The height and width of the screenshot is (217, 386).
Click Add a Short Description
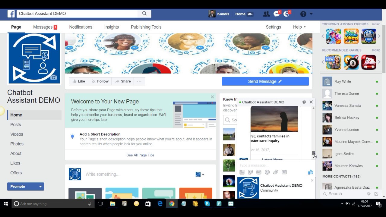pyautogui.click(x=100, y=134)
